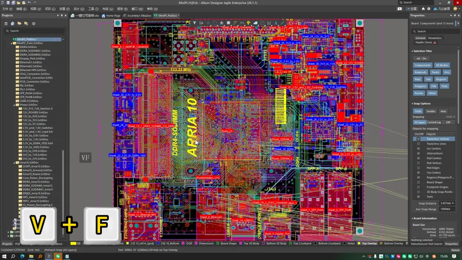Toggle the Polygons filter button
This screenshot has width=462, height=260.
(420, 86)
